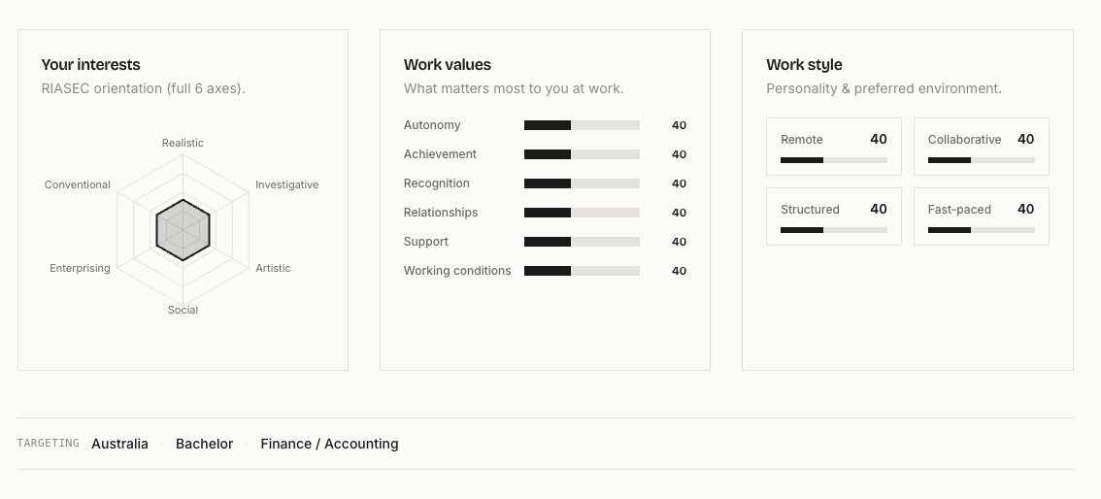Click the Realistic axis label

coord(183,143)
